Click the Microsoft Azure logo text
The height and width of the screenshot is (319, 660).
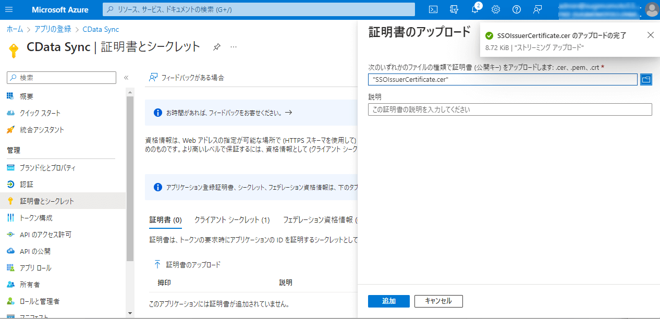[x=60, y=9]
